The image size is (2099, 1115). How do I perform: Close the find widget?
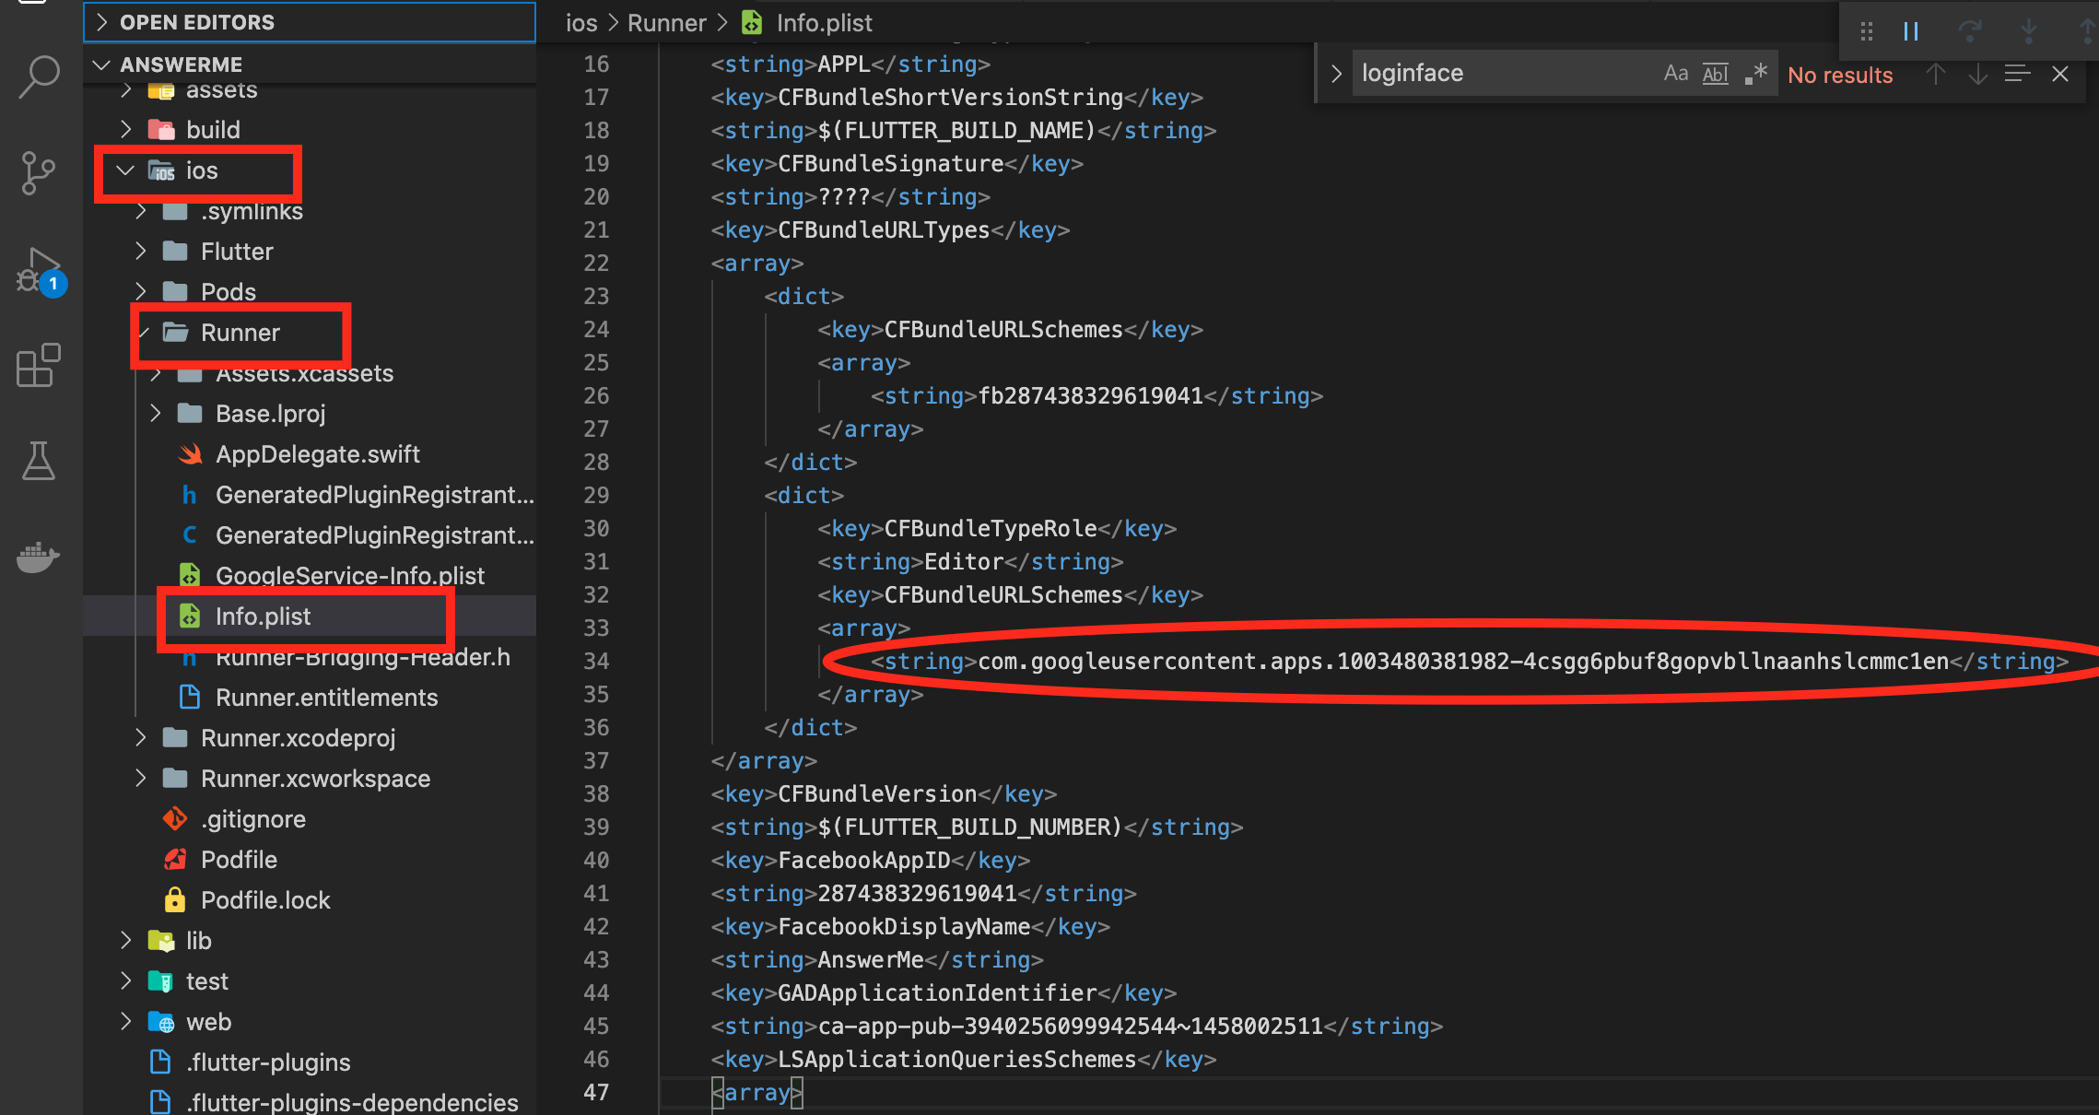coord(2060,74)
